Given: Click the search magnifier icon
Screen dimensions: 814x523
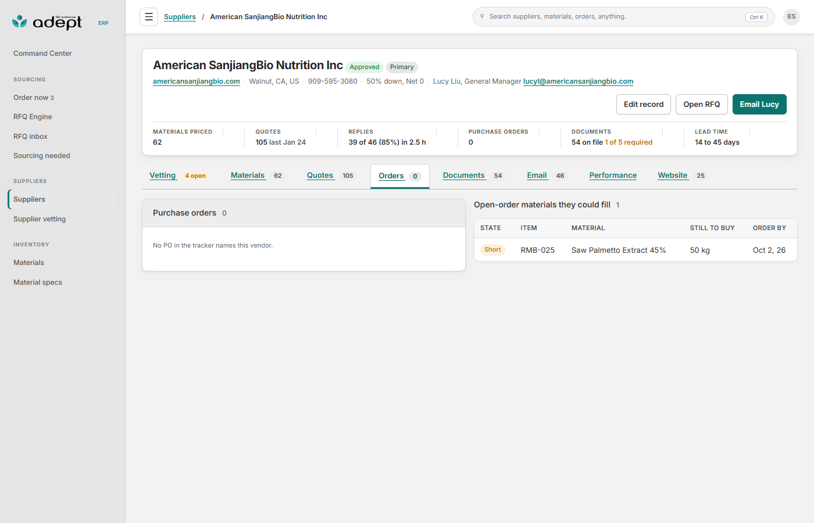Looking at the screenshot, I should (482, 16).
